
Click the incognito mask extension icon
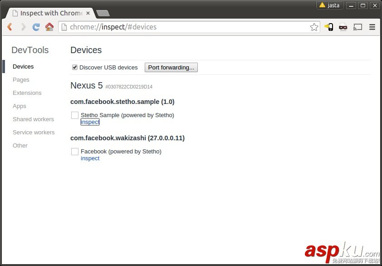tap(343, 27)
